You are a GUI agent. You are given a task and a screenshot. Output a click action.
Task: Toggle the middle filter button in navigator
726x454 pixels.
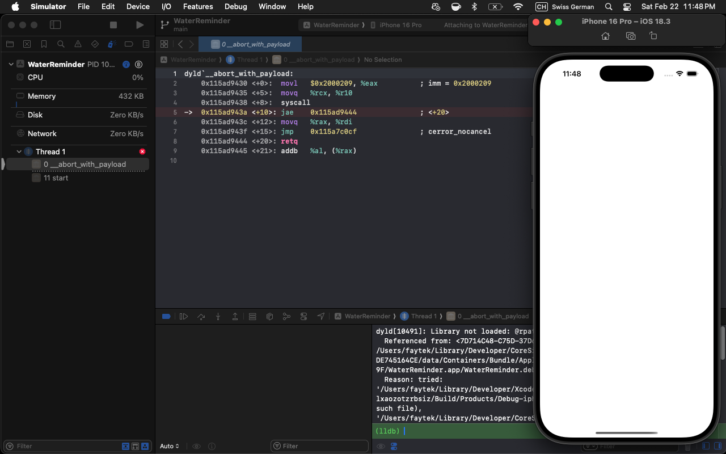(x=136, y=446)
